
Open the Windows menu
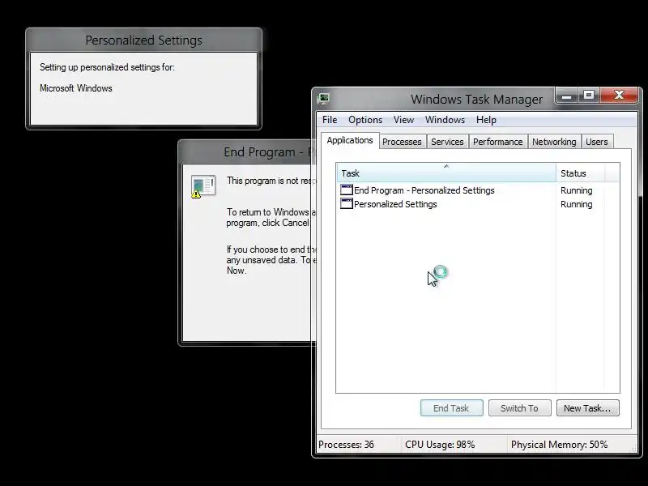445,120
